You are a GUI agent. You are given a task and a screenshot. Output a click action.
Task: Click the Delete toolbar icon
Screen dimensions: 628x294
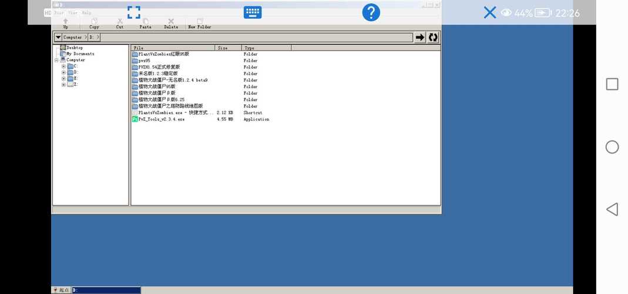click(x=171, y=21)
